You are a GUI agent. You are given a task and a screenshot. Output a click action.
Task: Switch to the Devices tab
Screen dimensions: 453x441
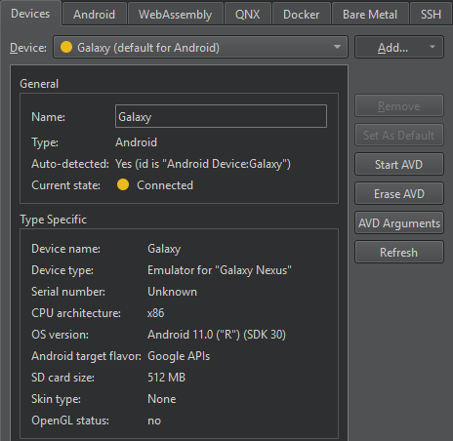[30, 14]
